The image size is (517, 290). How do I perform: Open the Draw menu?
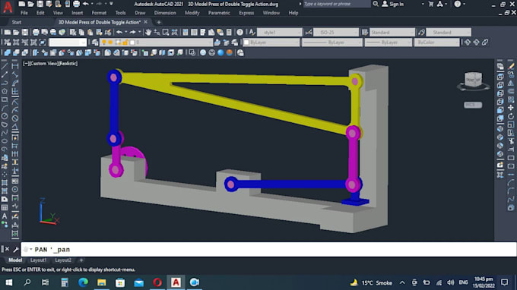coord(140,13)
